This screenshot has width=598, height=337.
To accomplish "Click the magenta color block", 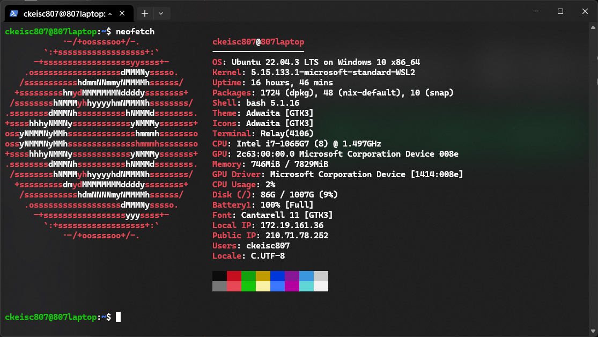I will 292,286.
